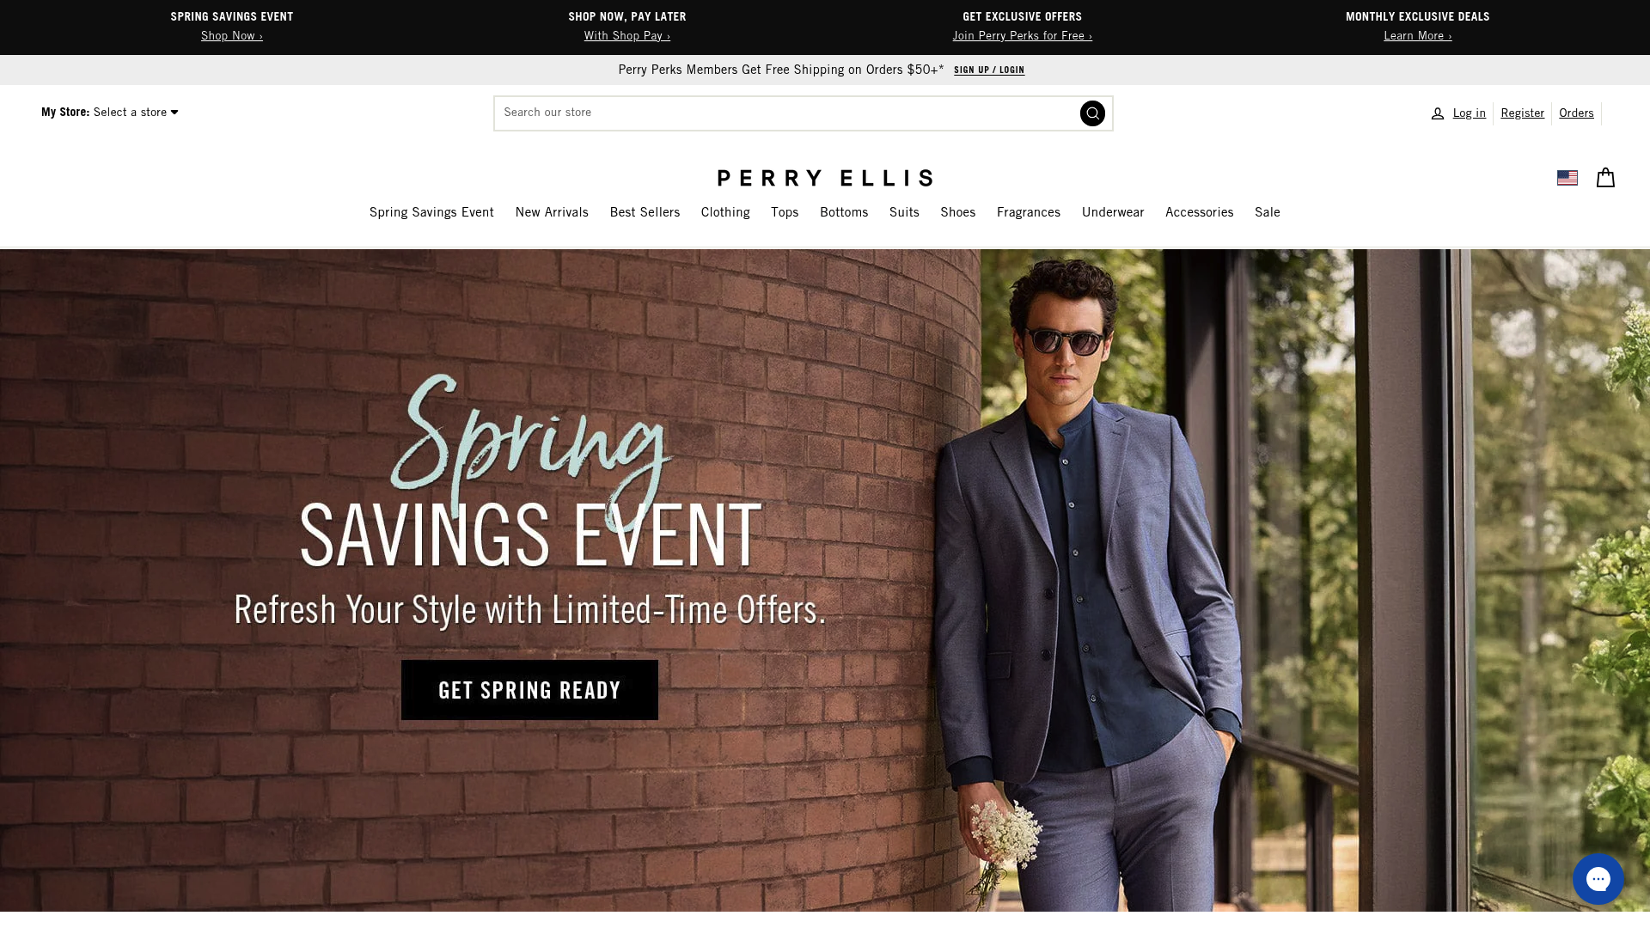Screen dimensions: 1650x928
Task: Expand the Select a store dropdown
Action: (x=136, y=113)
